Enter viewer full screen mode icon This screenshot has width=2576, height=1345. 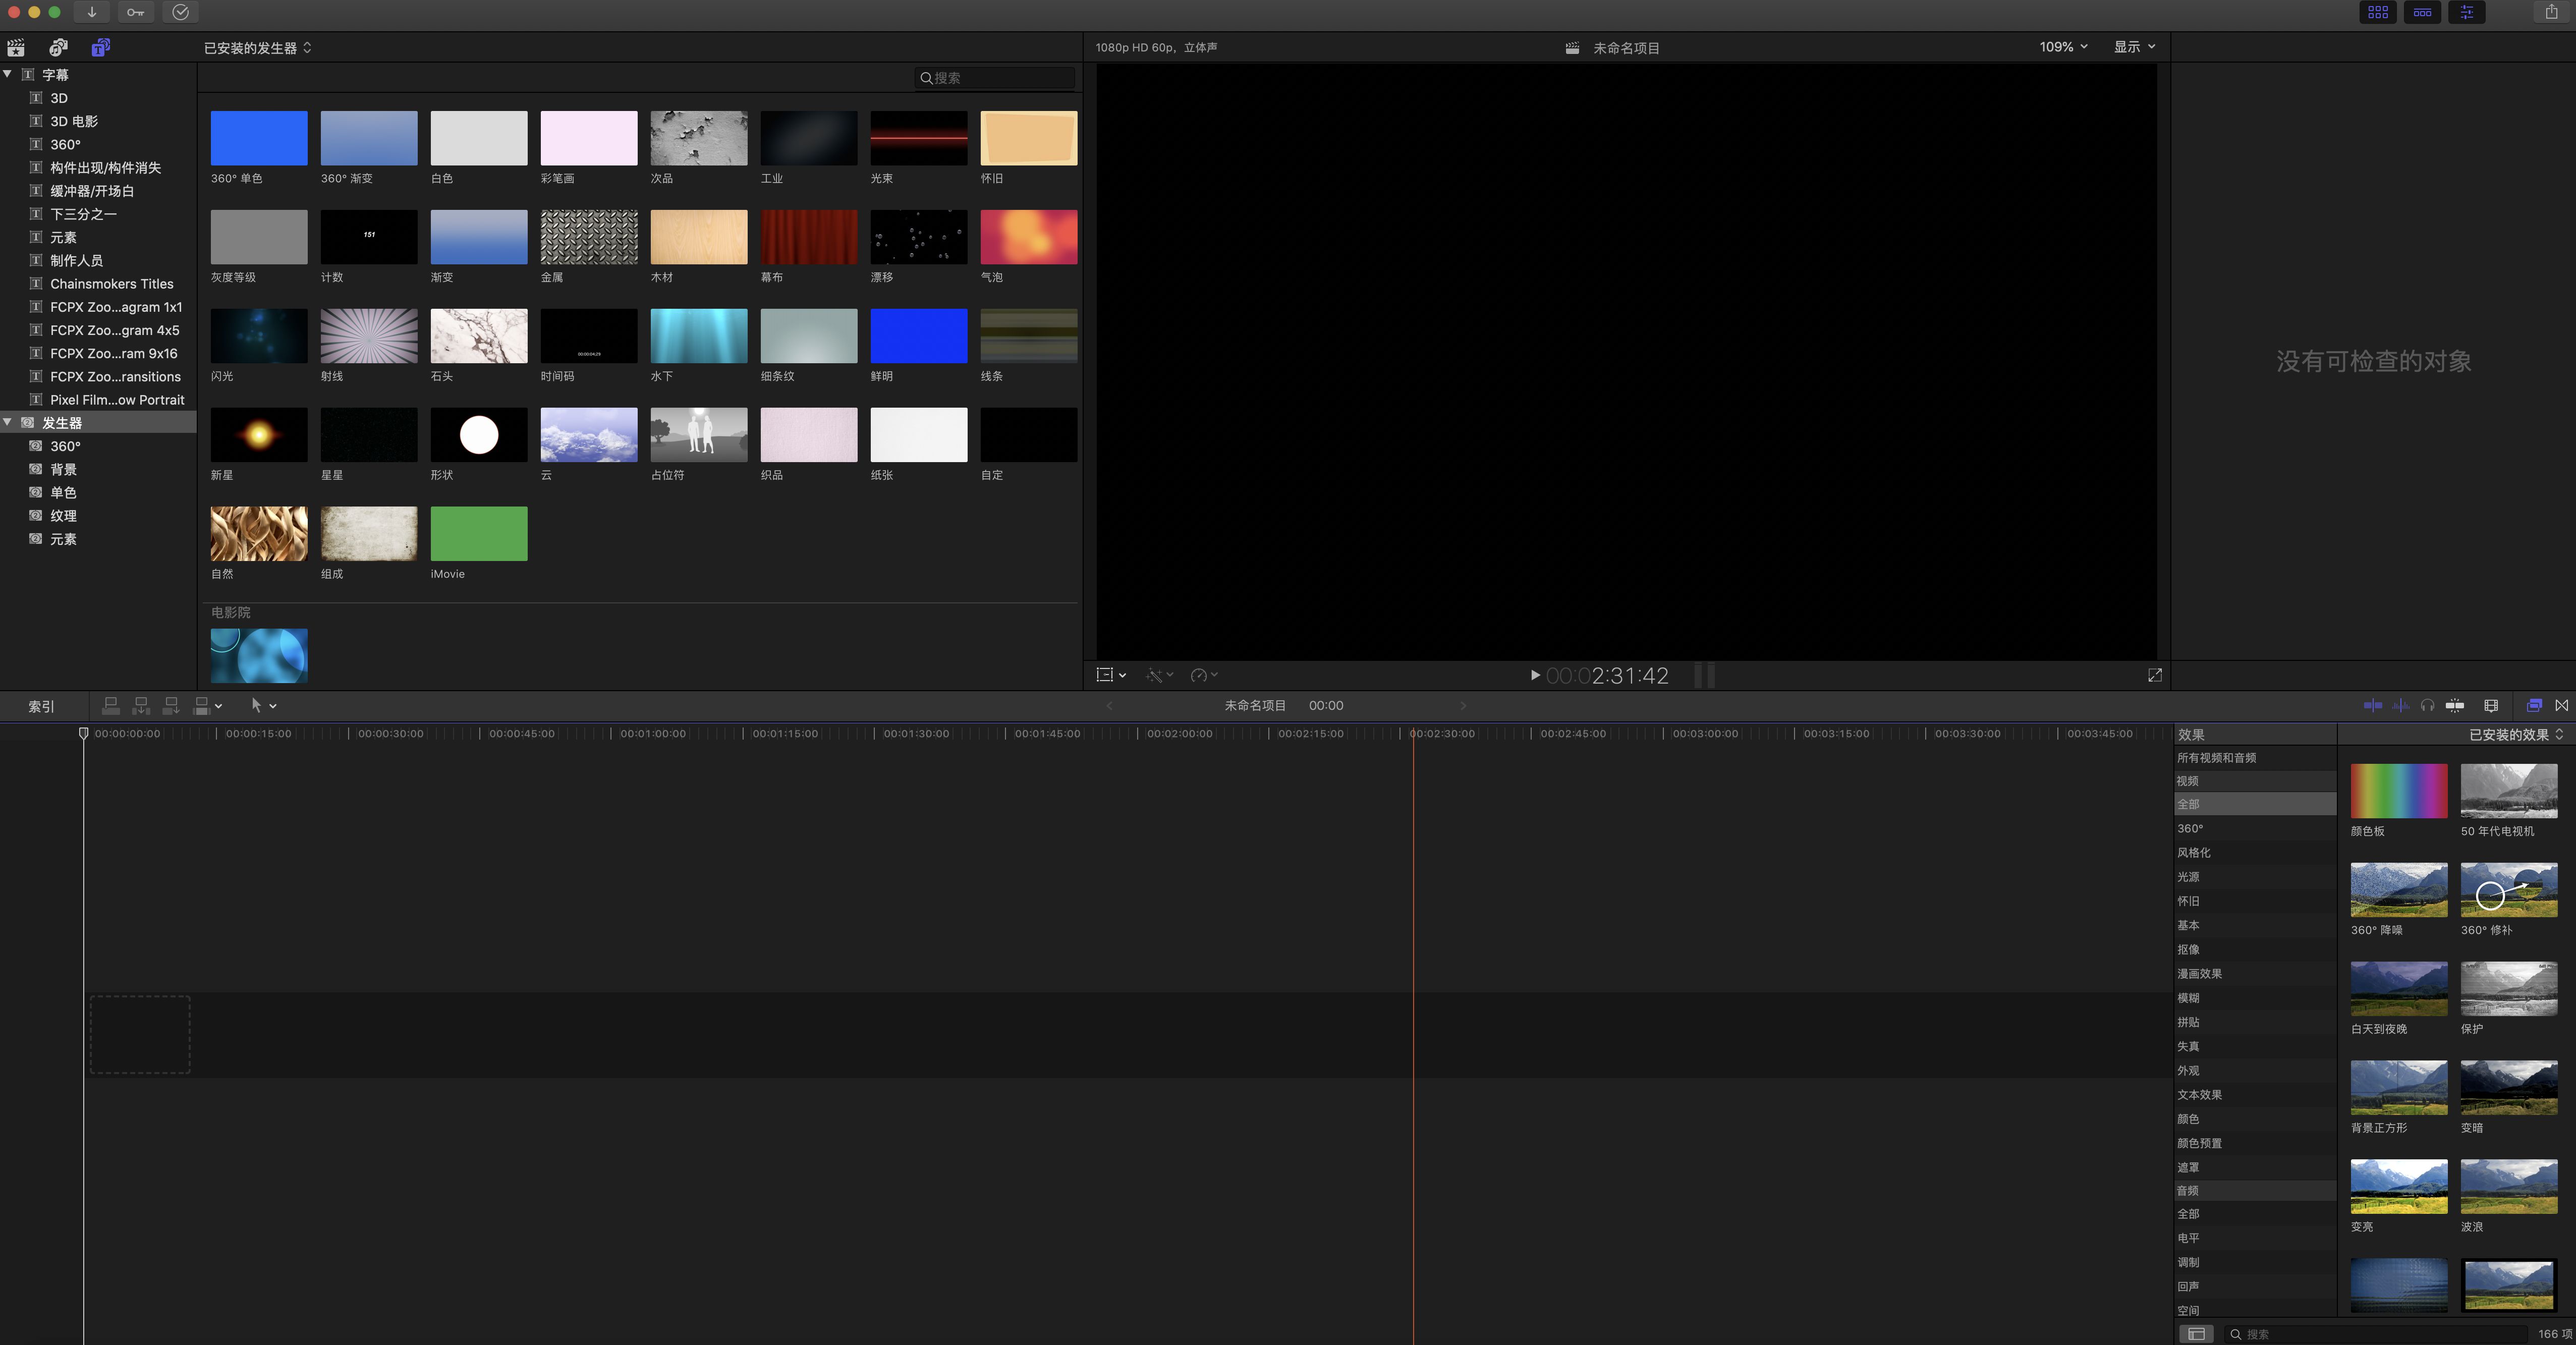point(2155,675)
